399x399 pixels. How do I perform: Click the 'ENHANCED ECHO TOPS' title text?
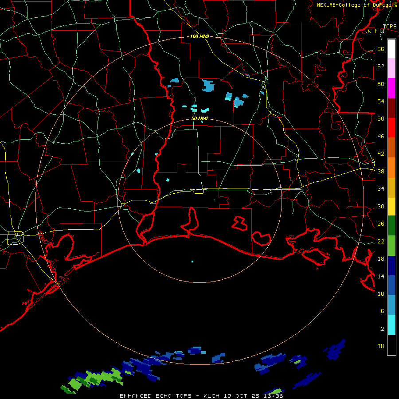[156, 396]
